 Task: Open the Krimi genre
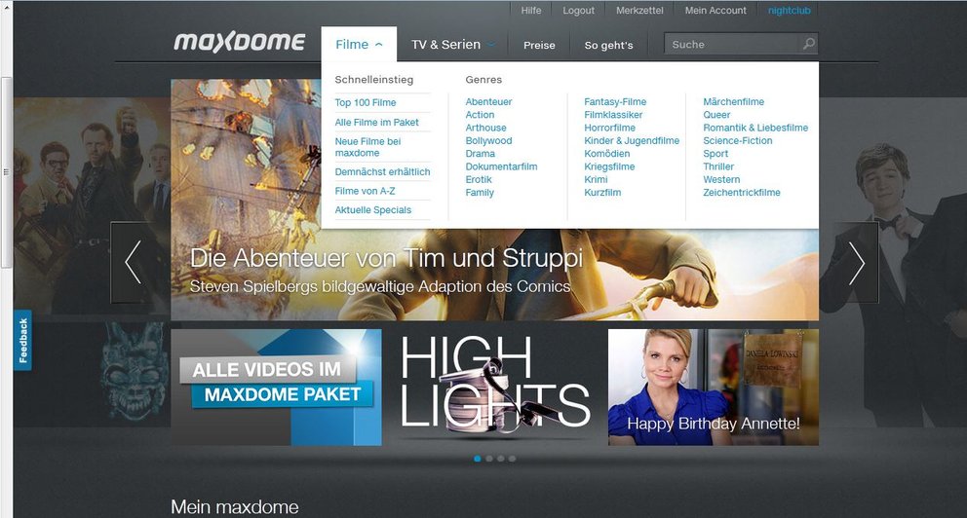(596, 179)
